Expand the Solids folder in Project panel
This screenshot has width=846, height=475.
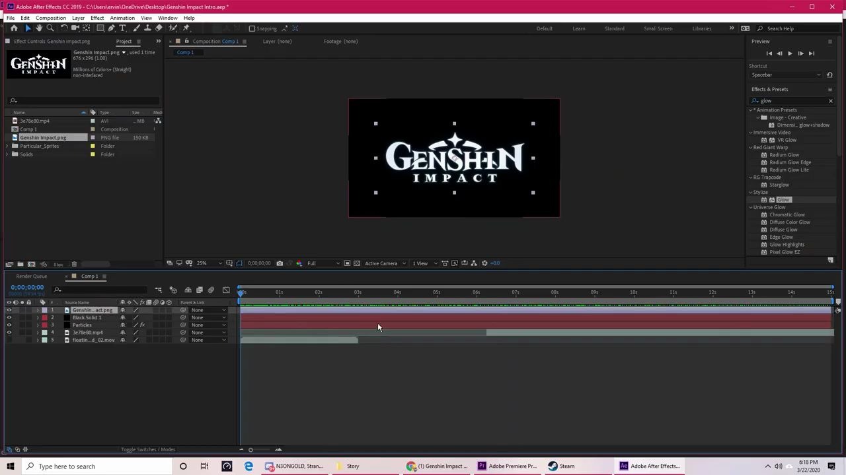pyautogui.click(x=7, y=154)
